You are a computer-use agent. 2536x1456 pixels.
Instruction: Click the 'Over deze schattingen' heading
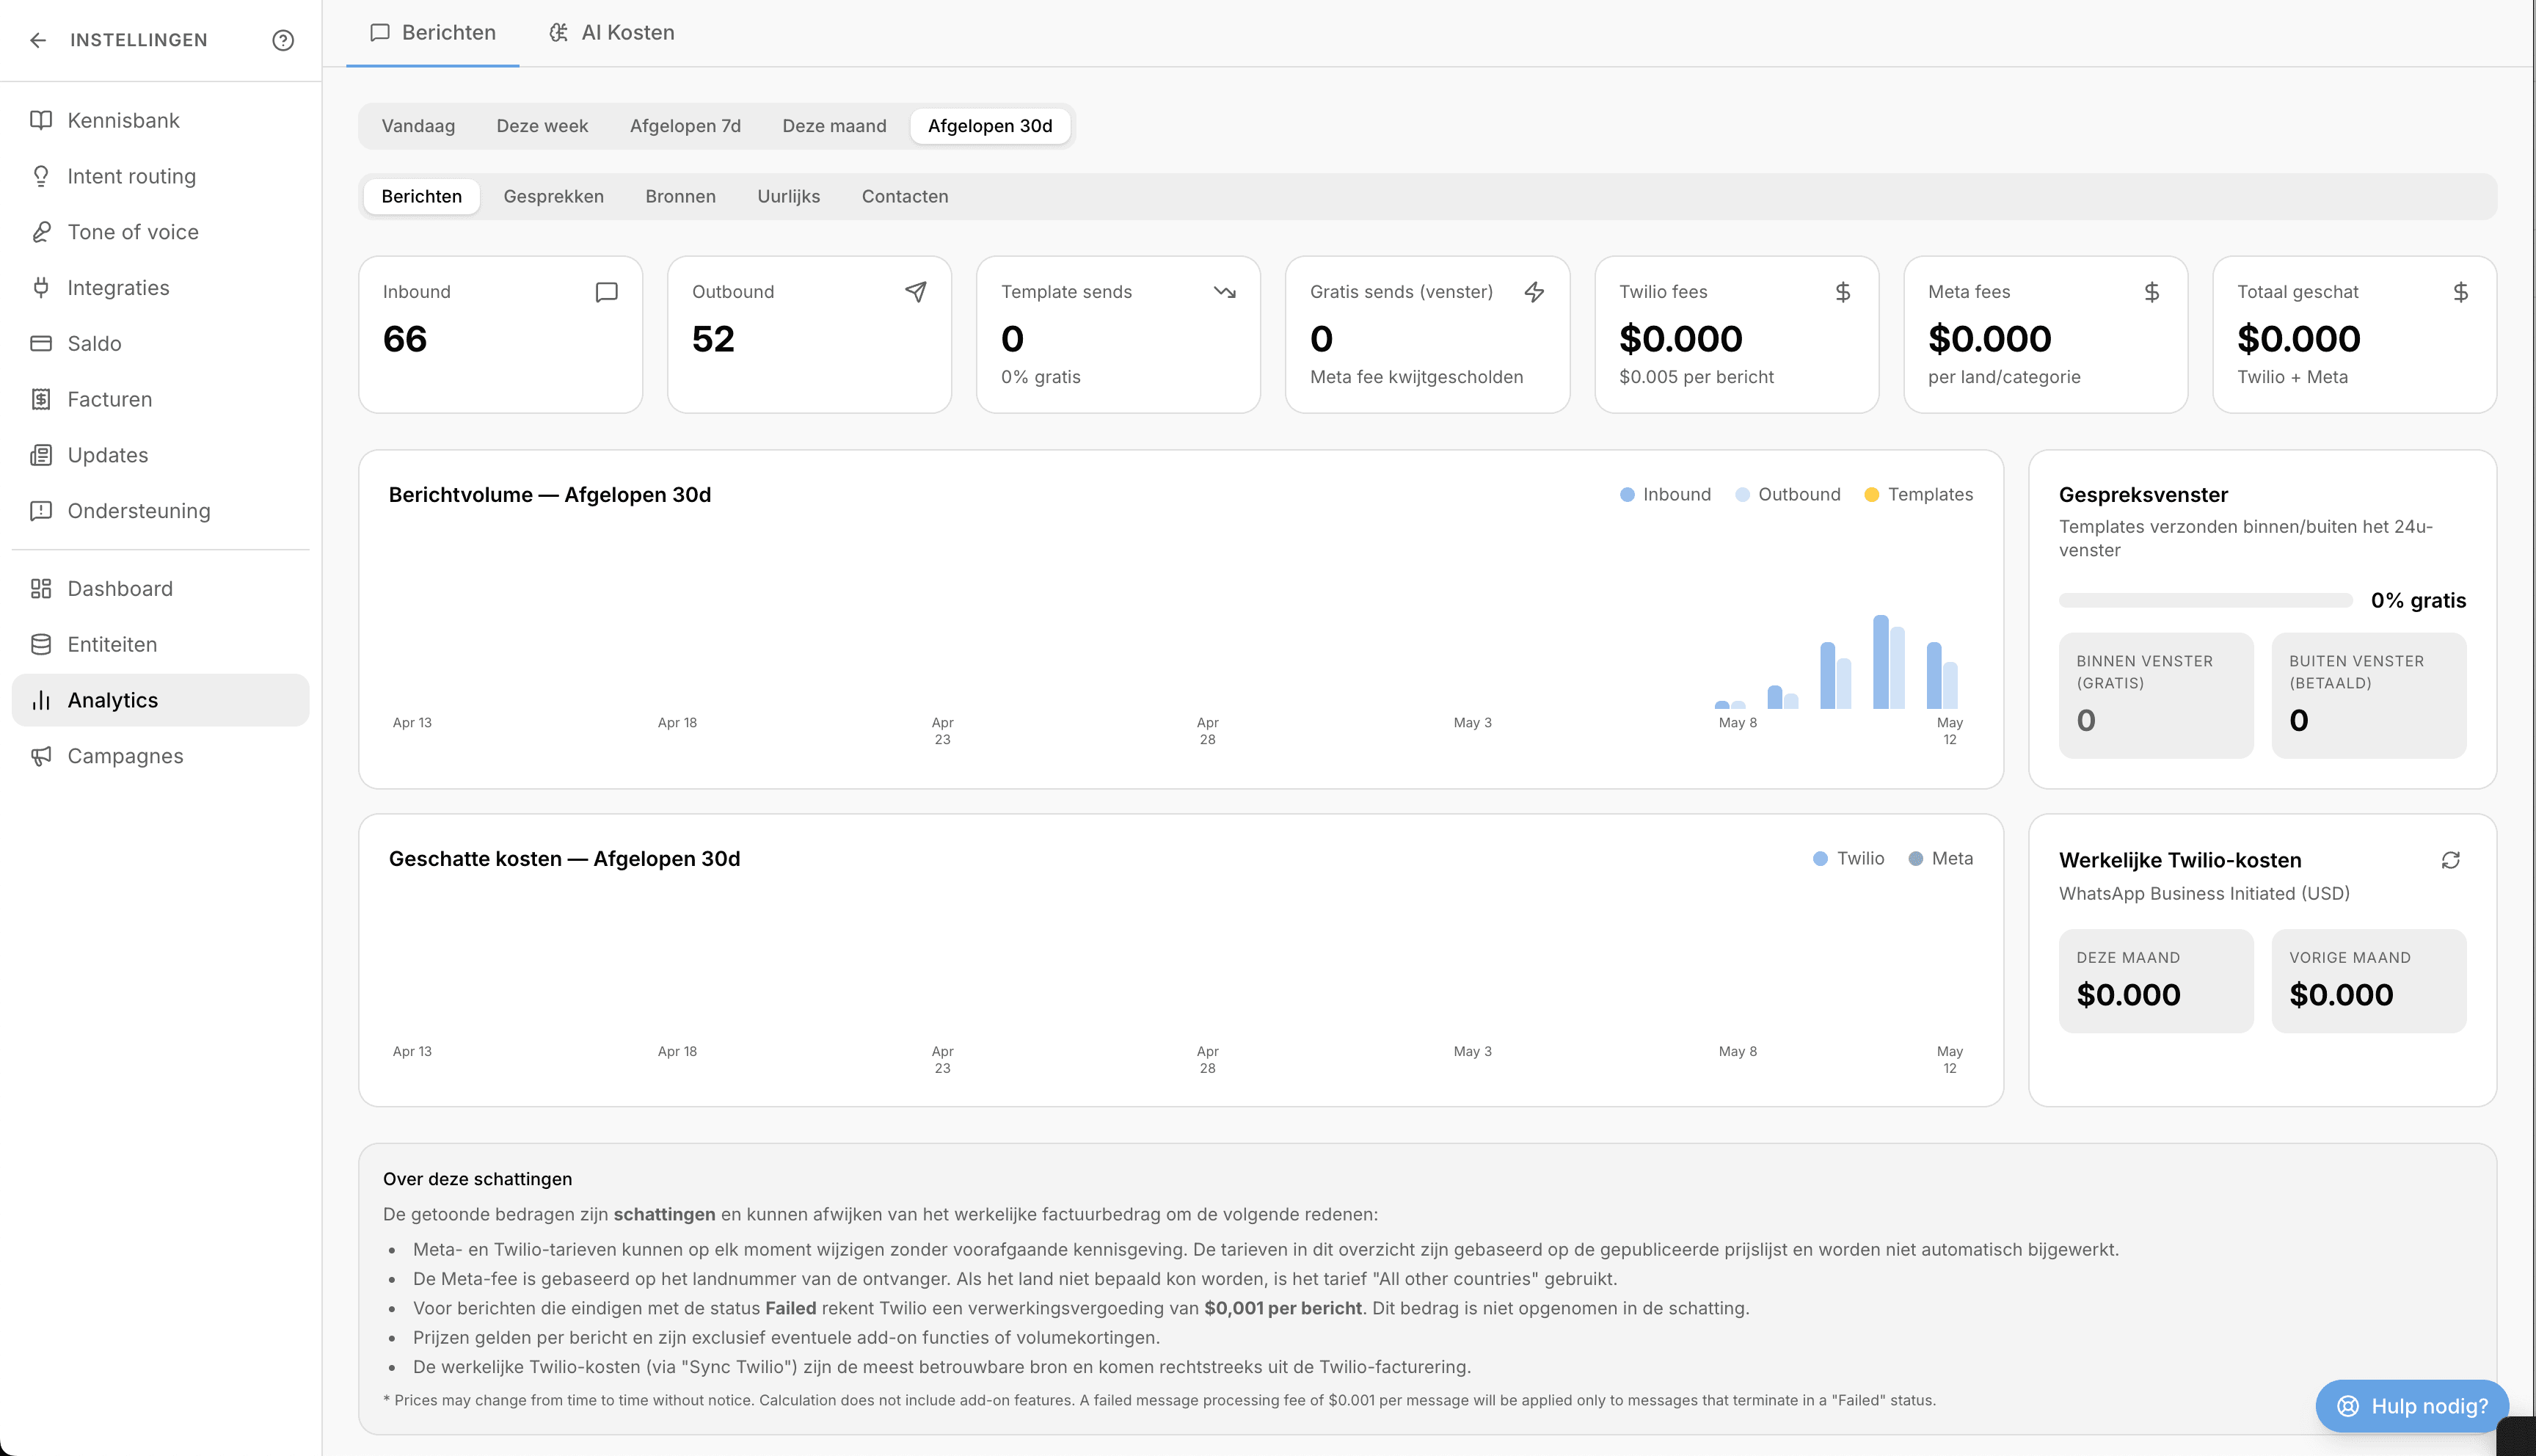click(x=478, y=1179)
